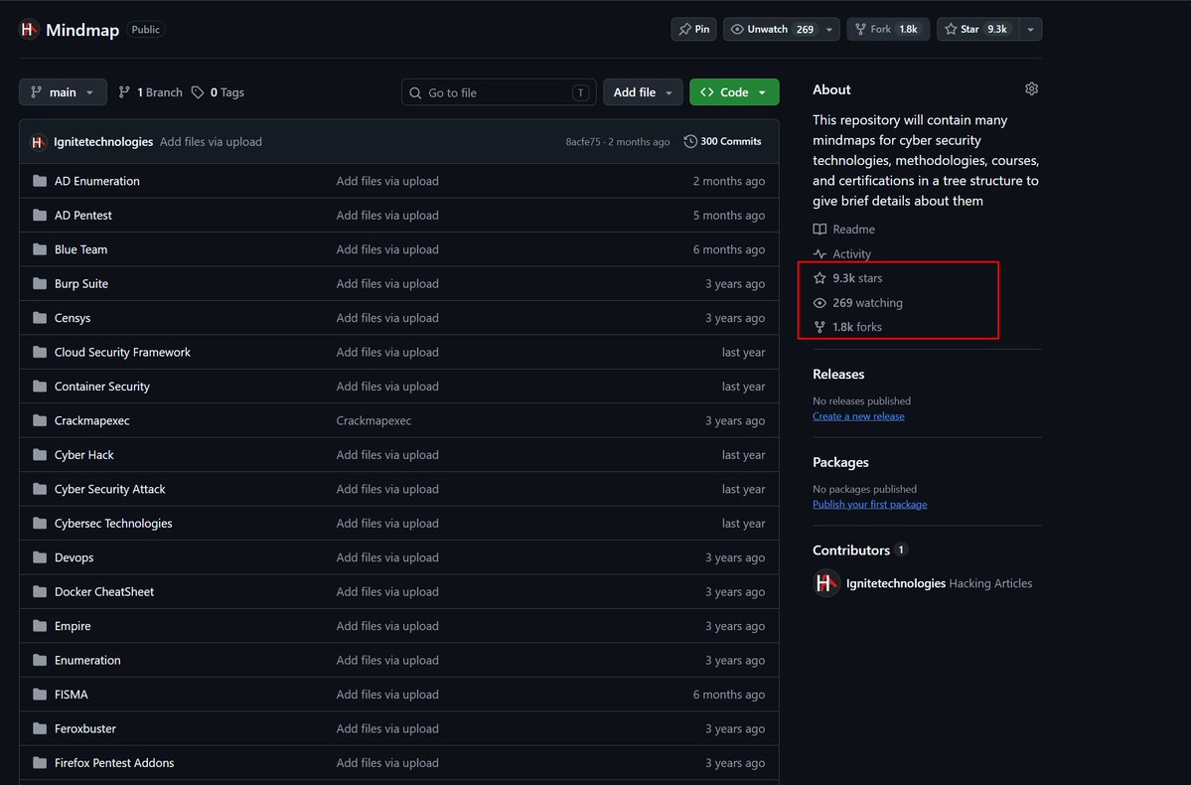Open the Censys folder

73,318
